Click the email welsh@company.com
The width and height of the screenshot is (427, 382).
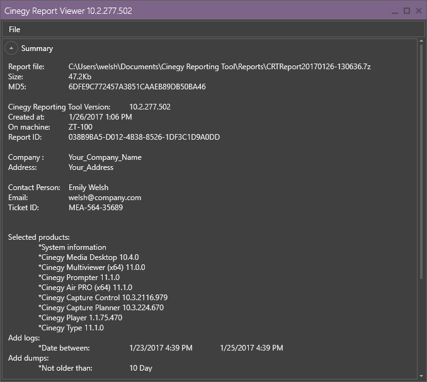pyautogui.click(x=105, y=198)
